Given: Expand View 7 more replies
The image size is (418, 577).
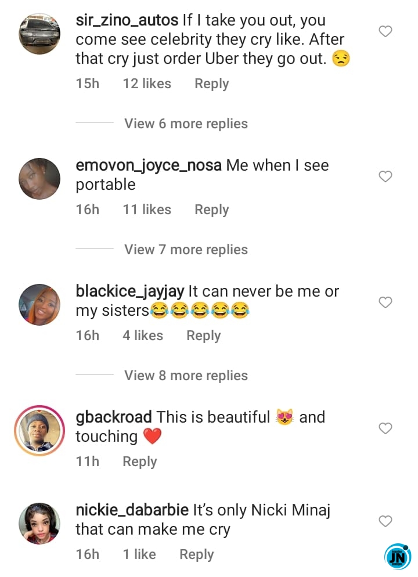Looking at the screenshot, I should click(186, 250).
